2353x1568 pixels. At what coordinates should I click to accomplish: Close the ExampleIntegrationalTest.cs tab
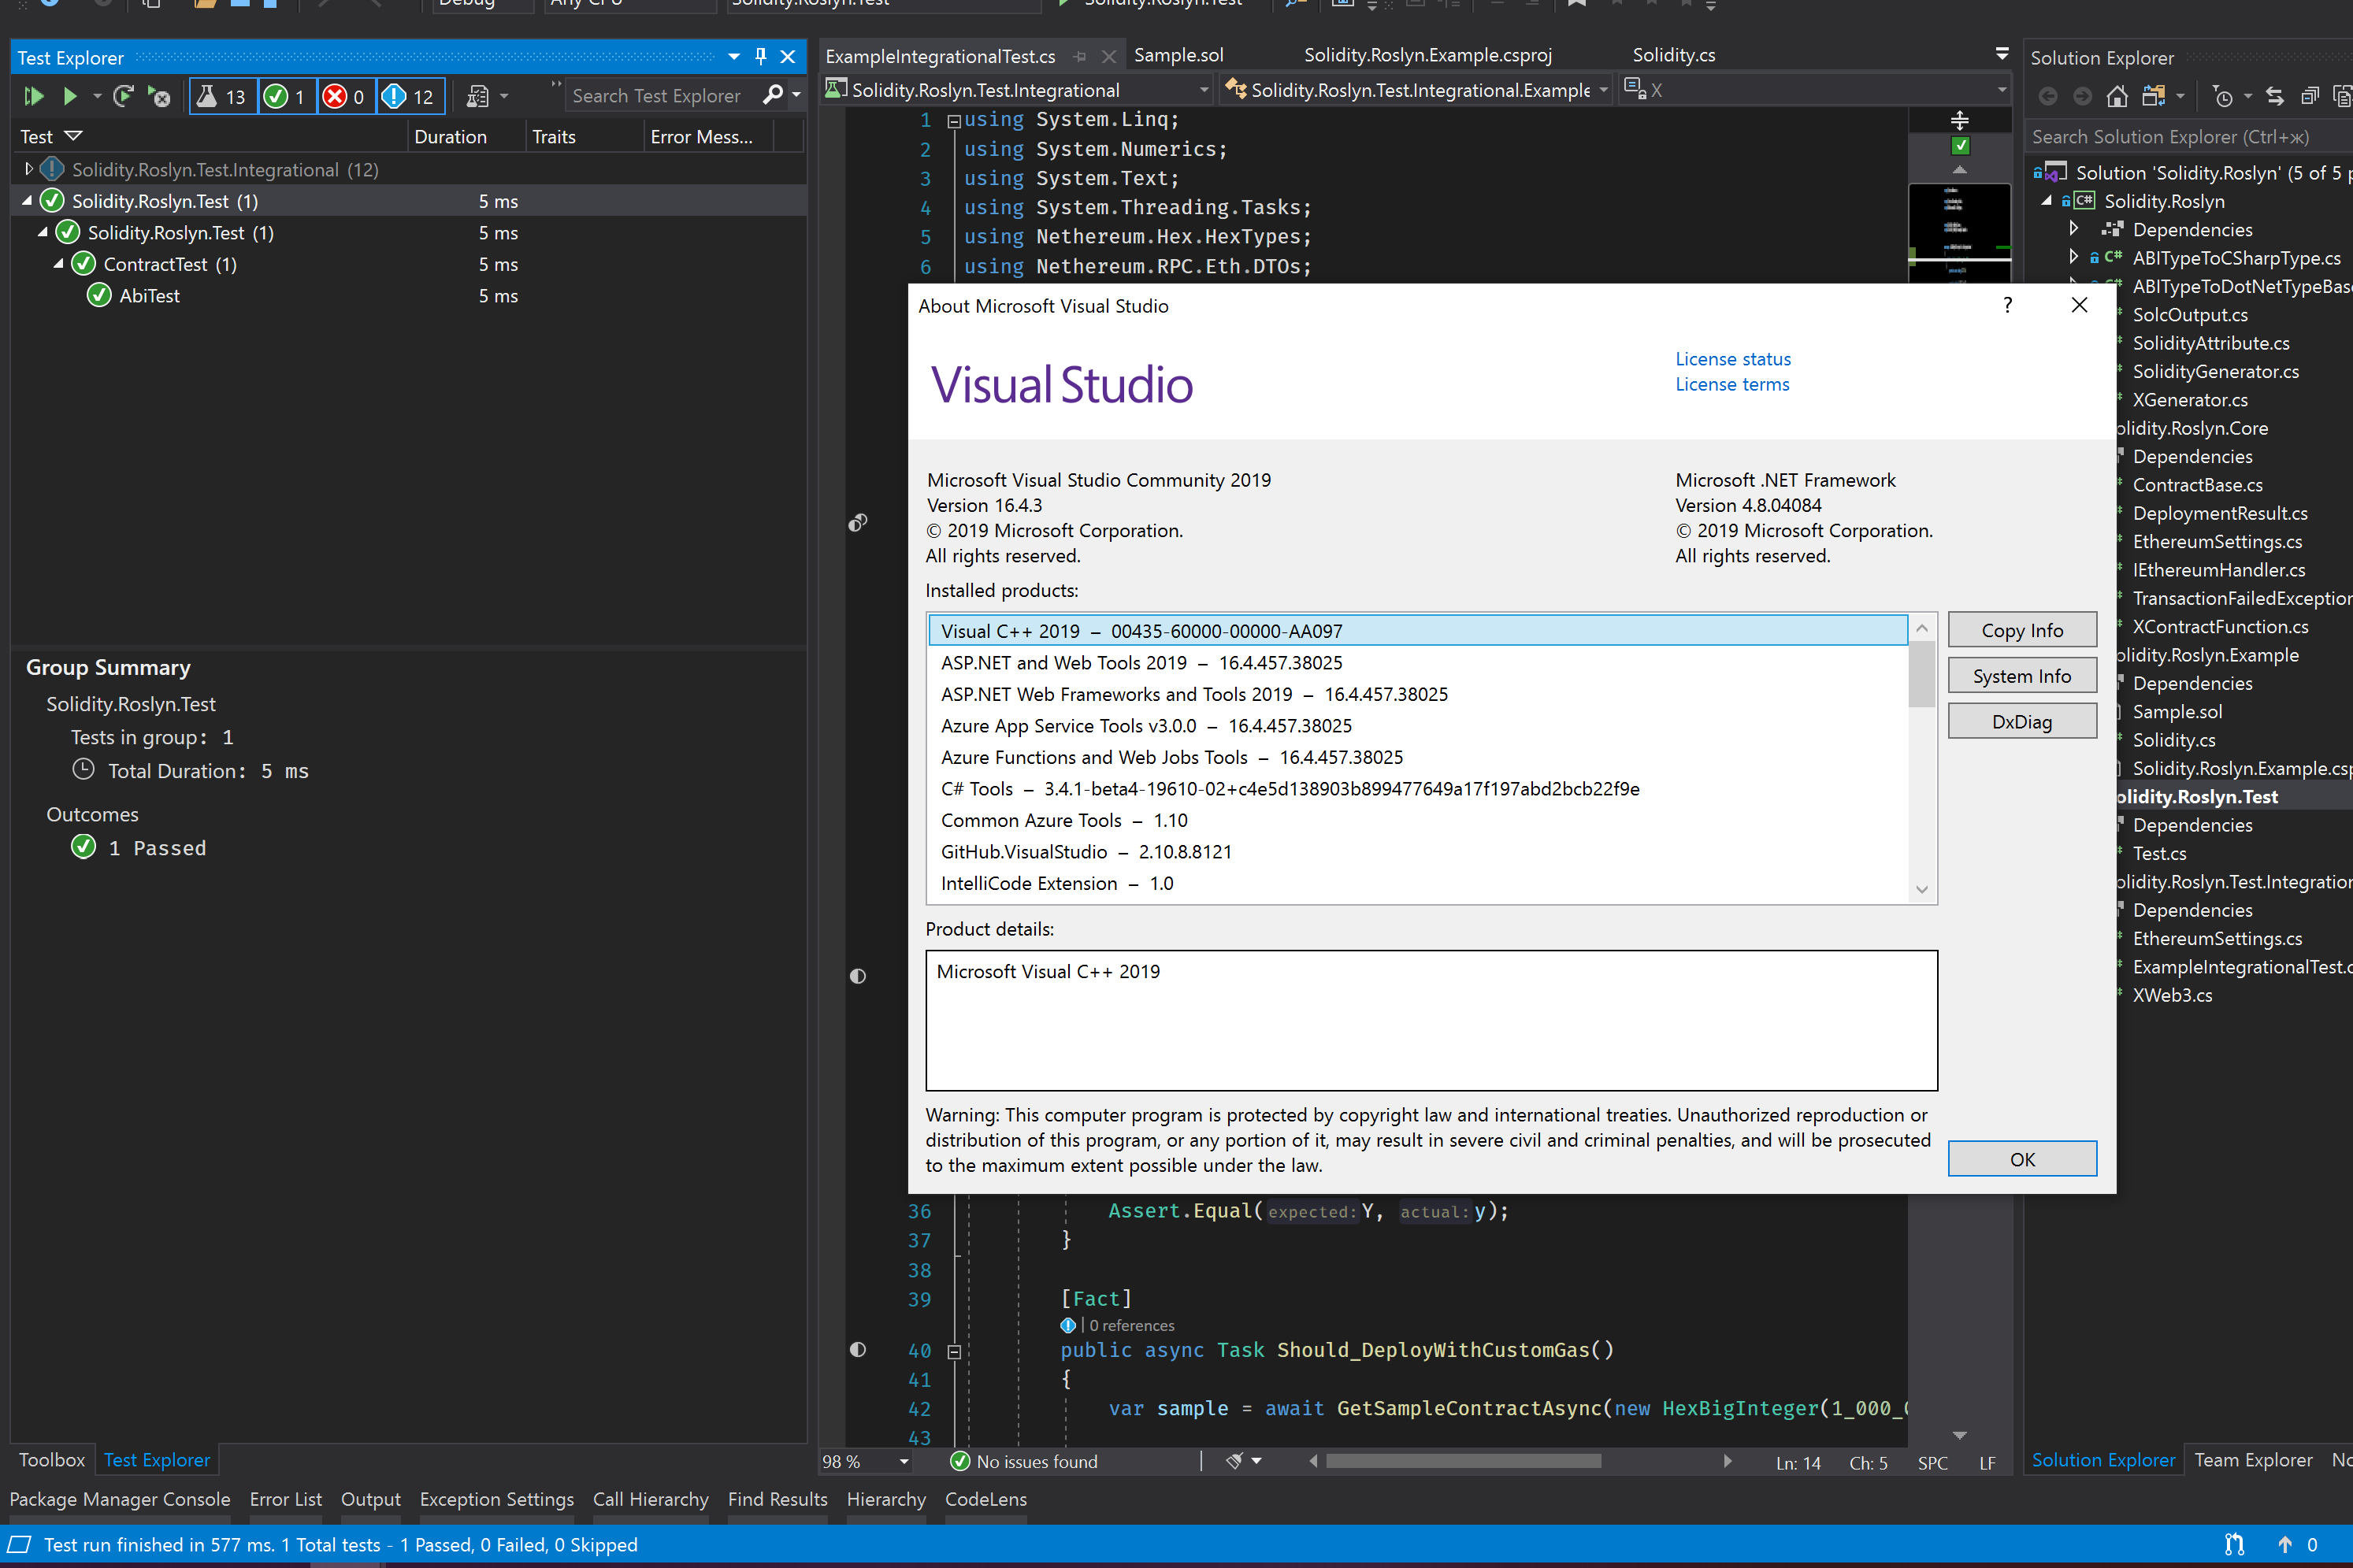pyautogui.click(x=1108, y=56)
